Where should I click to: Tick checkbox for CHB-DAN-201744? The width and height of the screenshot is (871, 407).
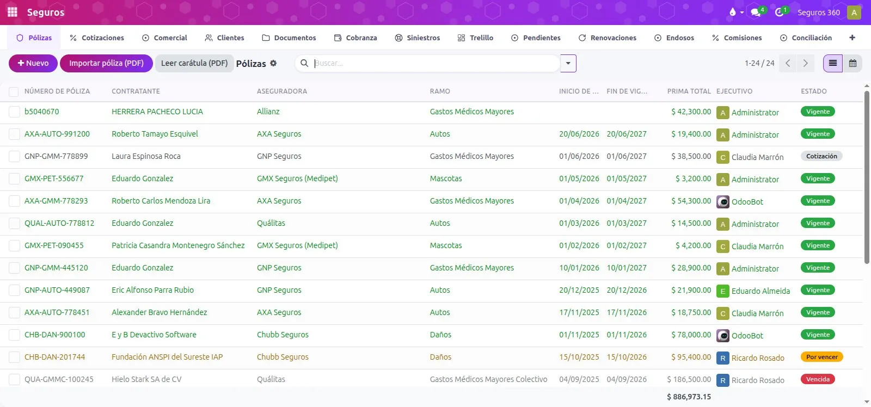click(14, 357)
